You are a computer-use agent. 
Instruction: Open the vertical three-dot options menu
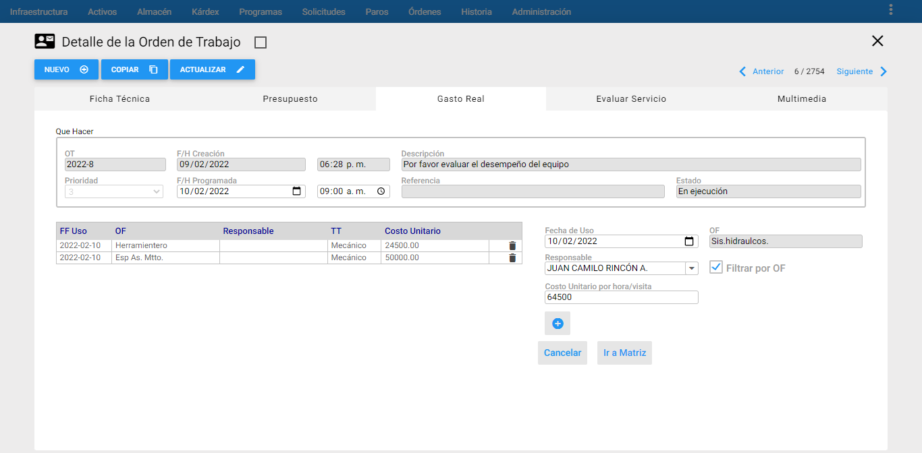[891, 9]
